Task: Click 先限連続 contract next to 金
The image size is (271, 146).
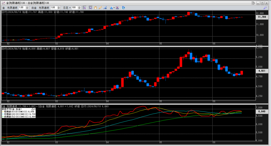Action: (13, 8)
